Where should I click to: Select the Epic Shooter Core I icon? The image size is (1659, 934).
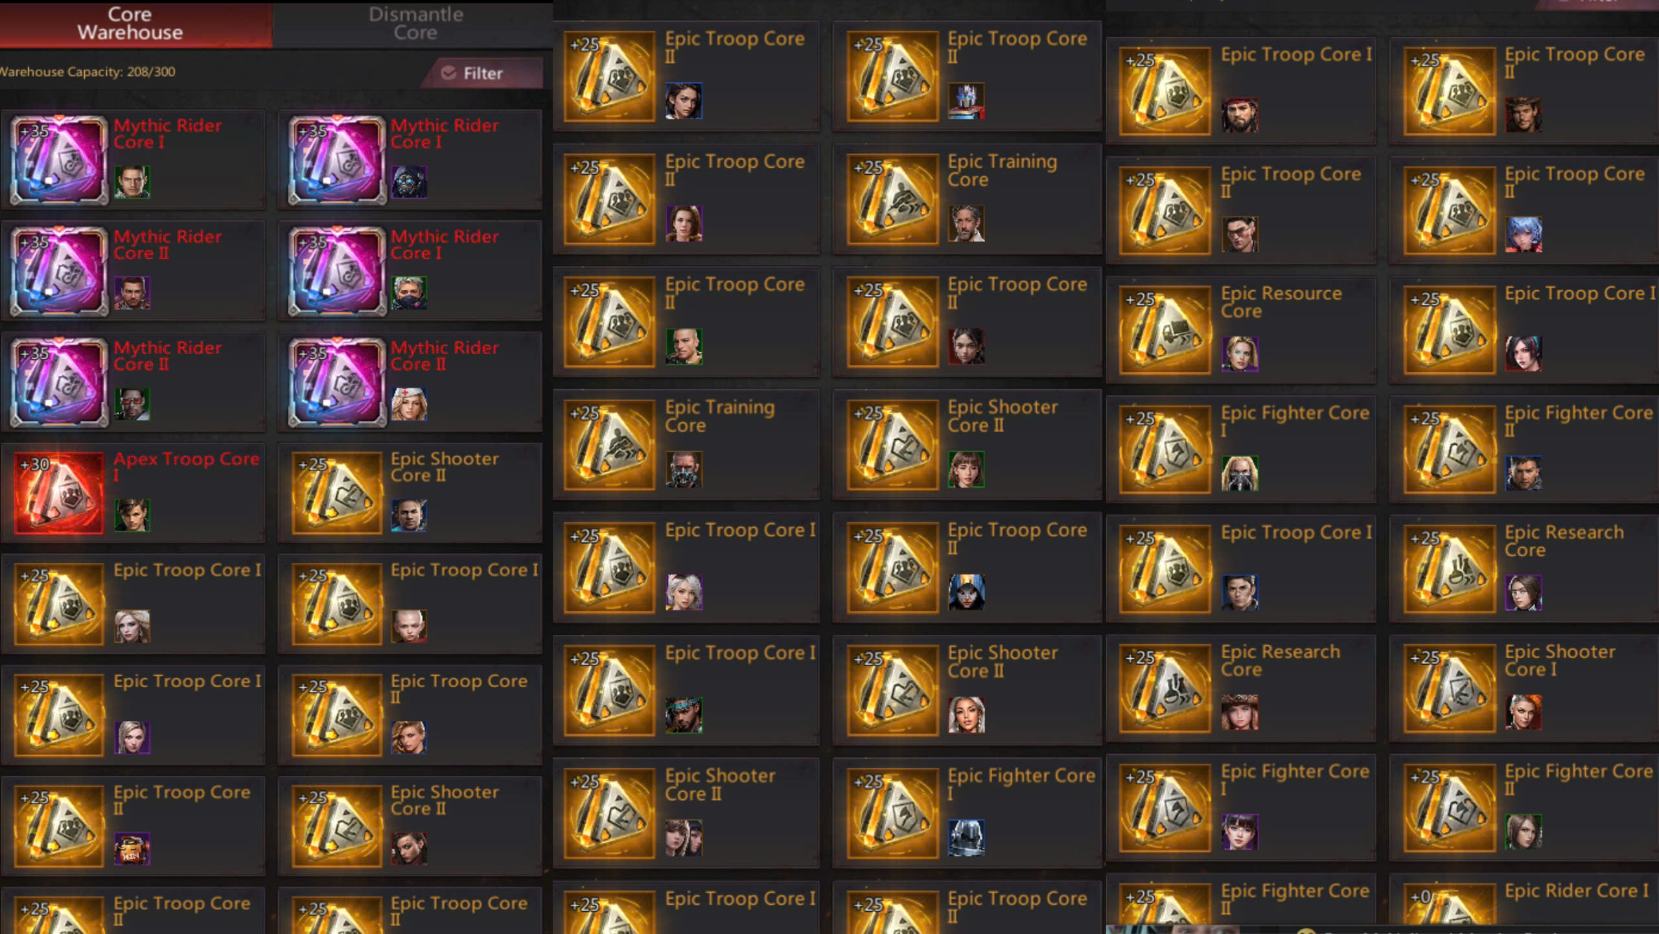(1449, 688)
